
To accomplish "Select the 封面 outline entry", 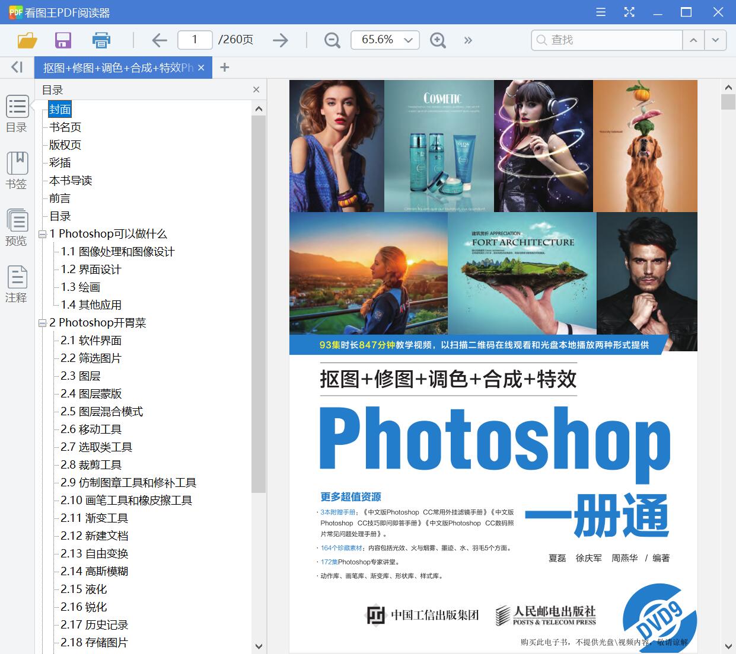I will (x=60, y=110).
